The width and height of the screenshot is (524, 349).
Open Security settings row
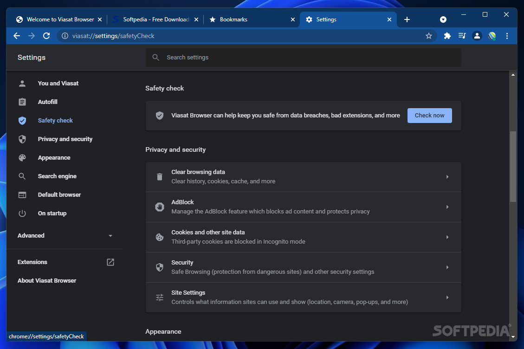click(303, 267)
